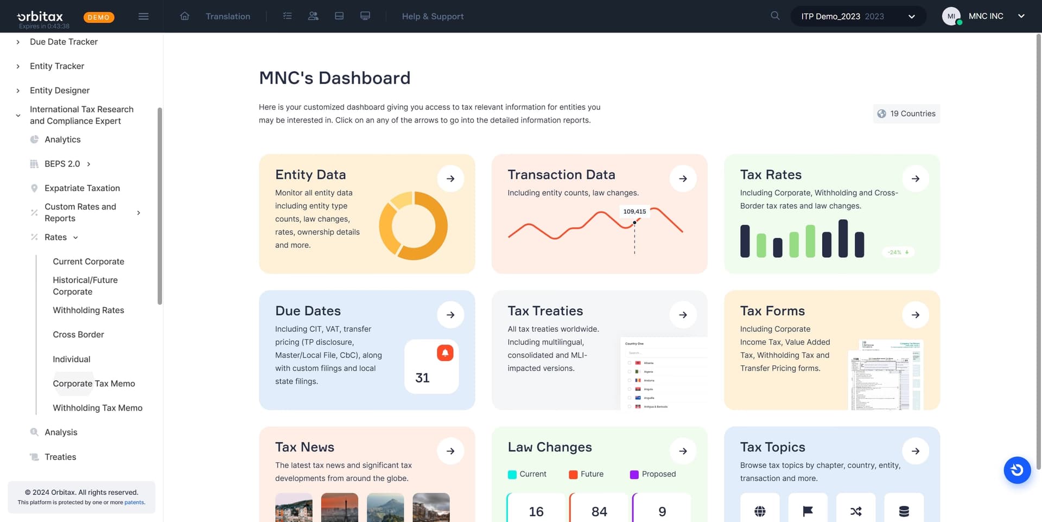The height and width of the screenshot is (522, 1042).
Task: Open the Translation menu item
Action: tap(227, 16)
